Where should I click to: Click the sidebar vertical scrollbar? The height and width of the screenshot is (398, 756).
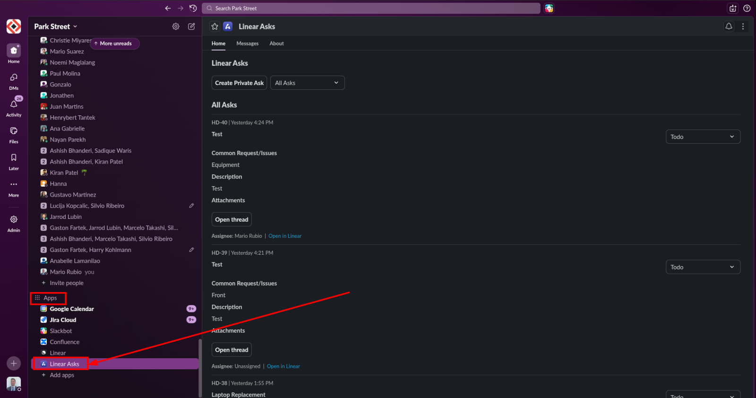click(200, 367)
